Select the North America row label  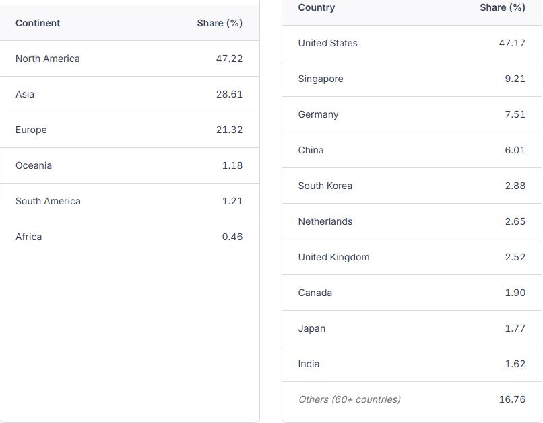[x=47, y=59]
